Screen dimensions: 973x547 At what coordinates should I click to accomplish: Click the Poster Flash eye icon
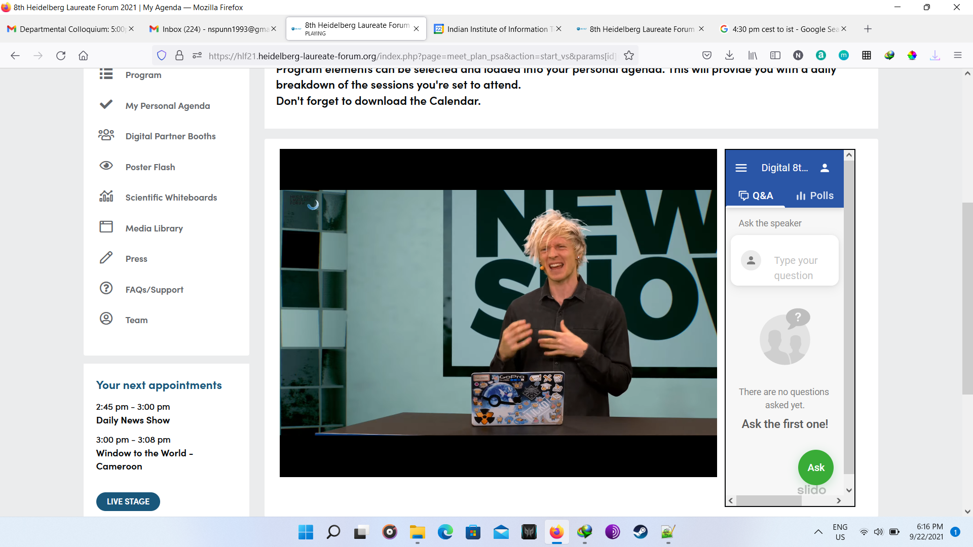[106, 166]
